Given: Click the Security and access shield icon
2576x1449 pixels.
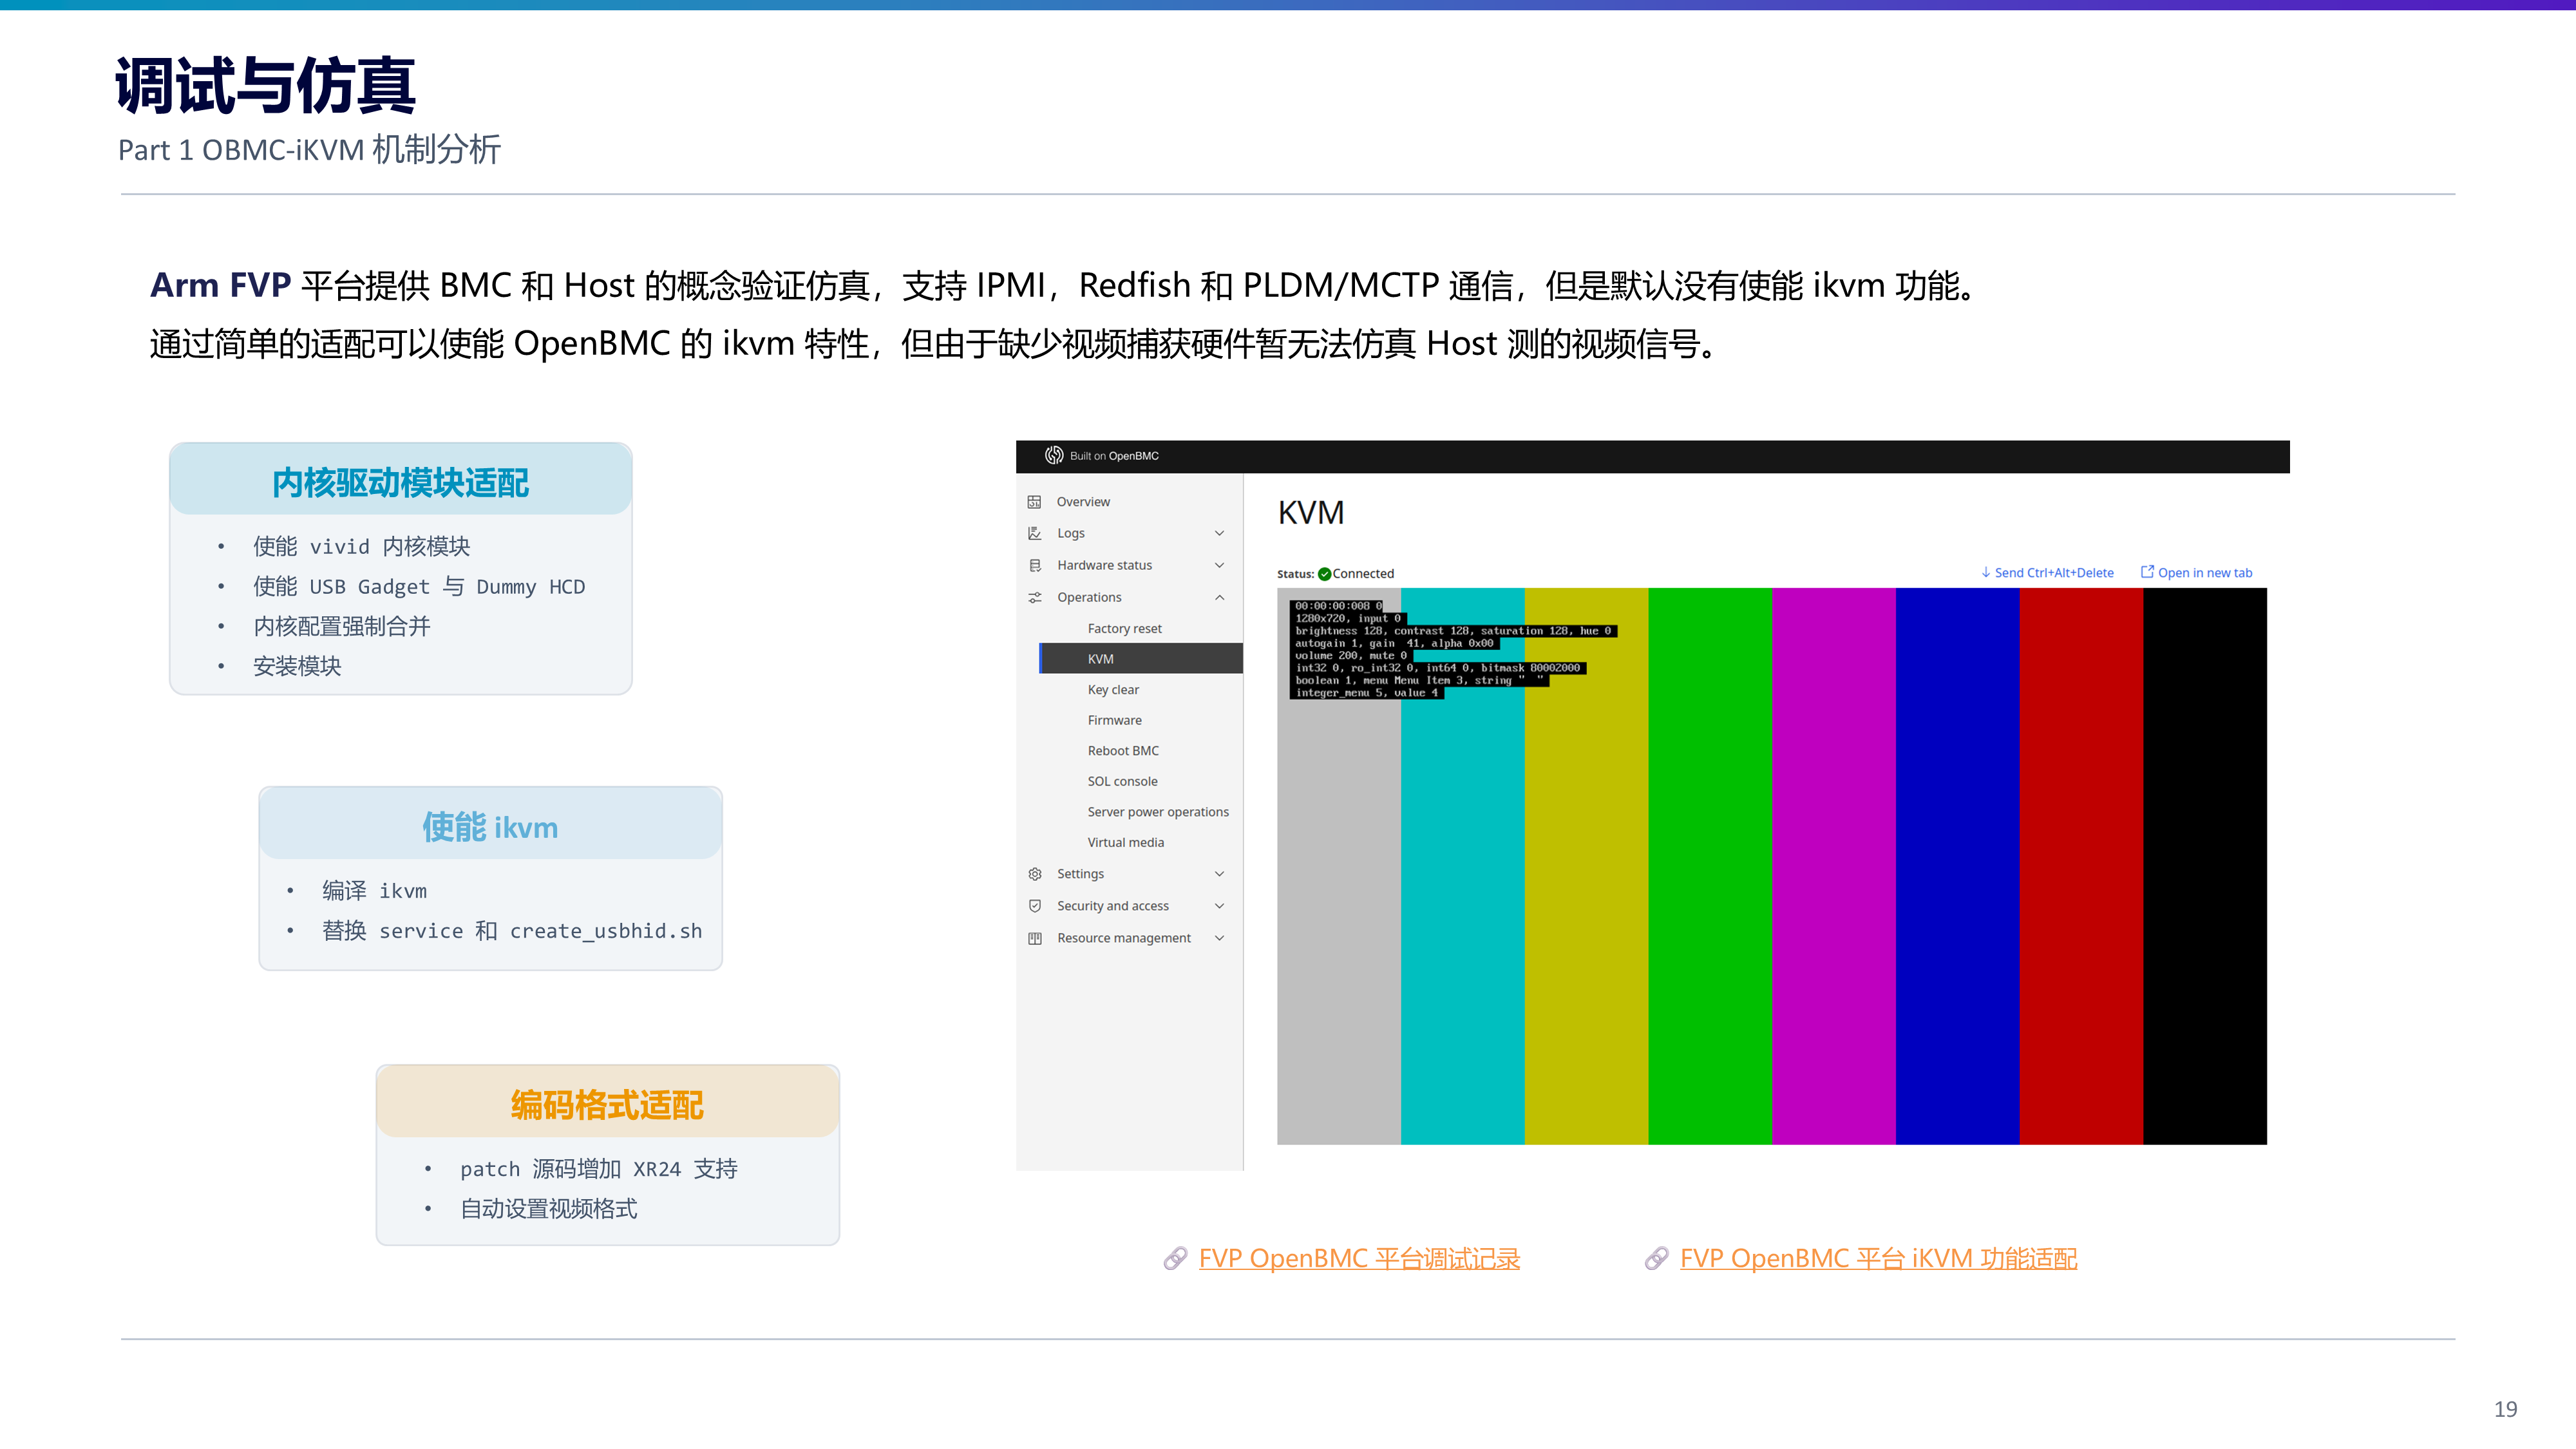Looking at the screenshot, I should [1035, 906].
